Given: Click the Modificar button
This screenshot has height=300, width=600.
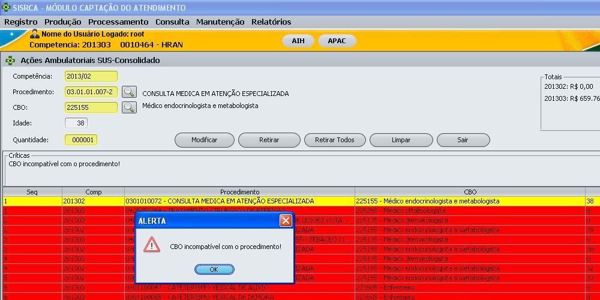Looking at the screenshot, I should point(205,140).
